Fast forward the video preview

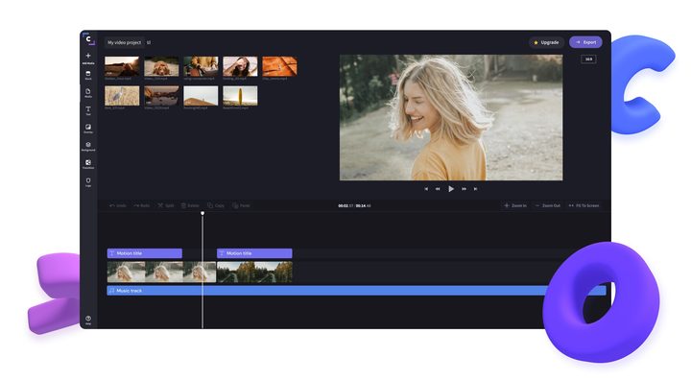pos(465,189)
